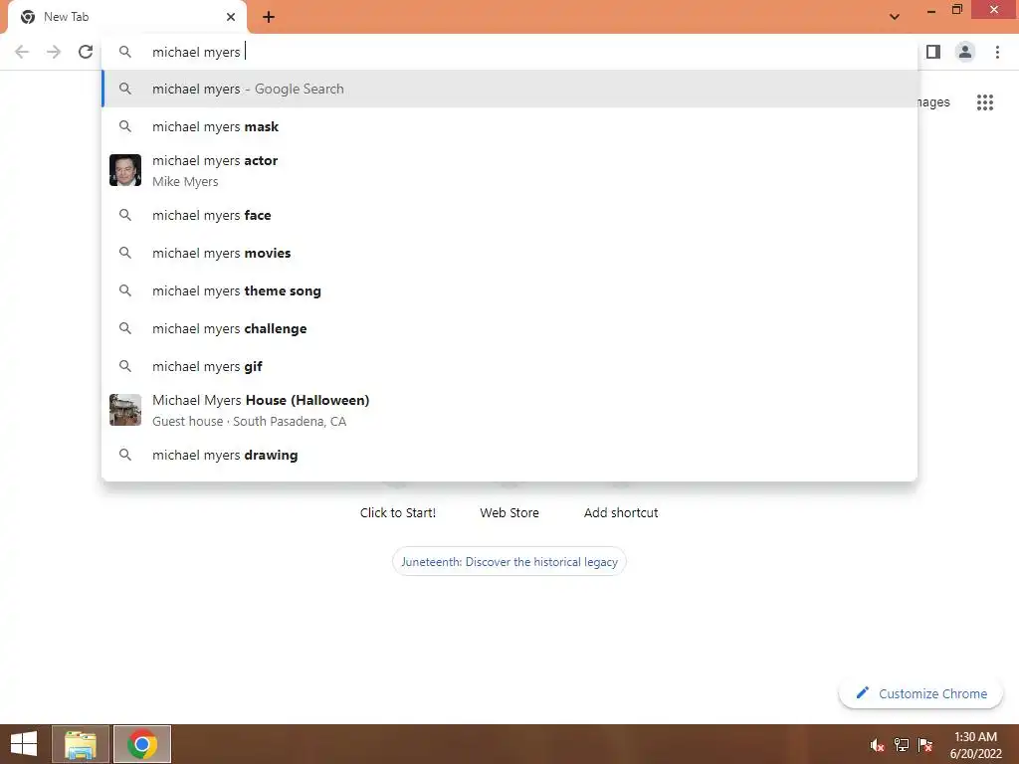The width and height of the screenshot is (1019, 764).
Task: Click the Mike Myers thumbnail photo
Action: pyautogui.click(x=125, y=170)
